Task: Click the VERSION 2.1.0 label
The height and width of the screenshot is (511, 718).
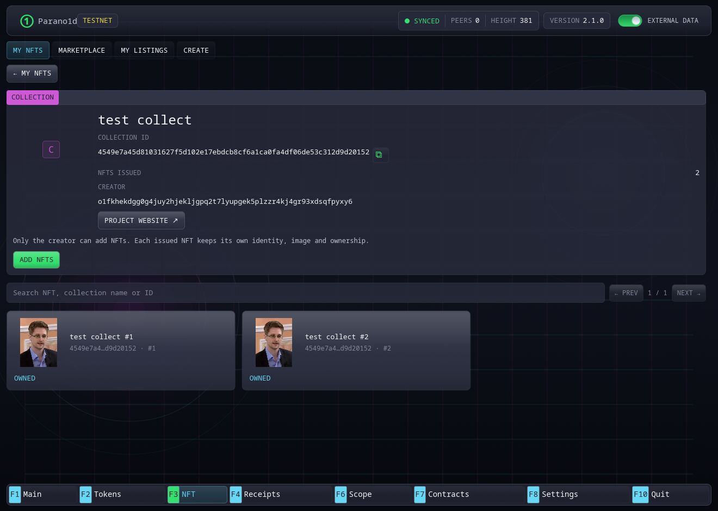Action: (x=577, y=21)
